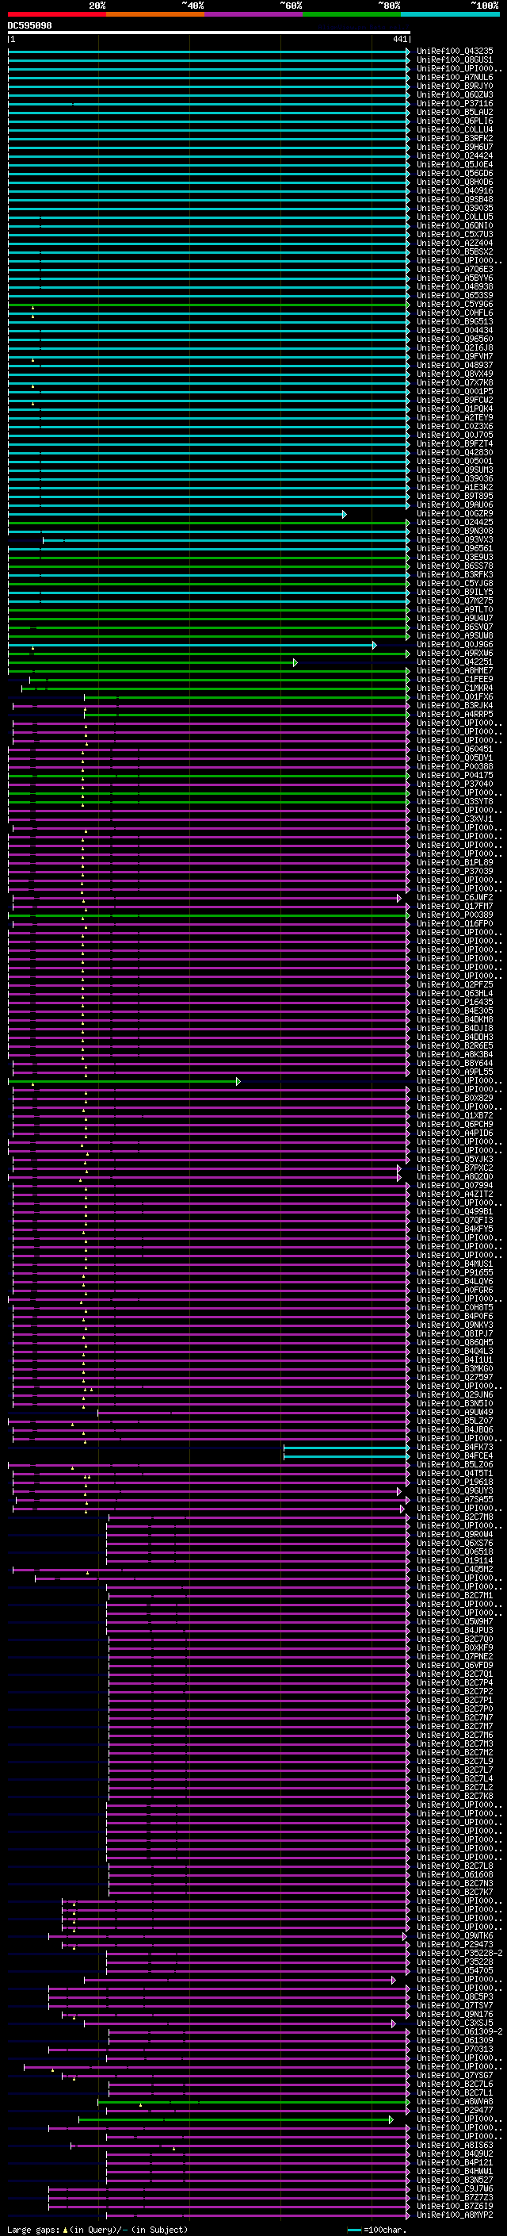Select the UniRef100_A8HME7 label
The height and width of the screenshot is (2236, 507).
pyautogui.click(x=455, y=671)
